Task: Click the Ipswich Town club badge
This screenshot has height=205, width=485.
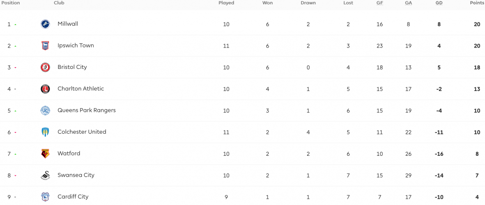Action: [46, 46]
